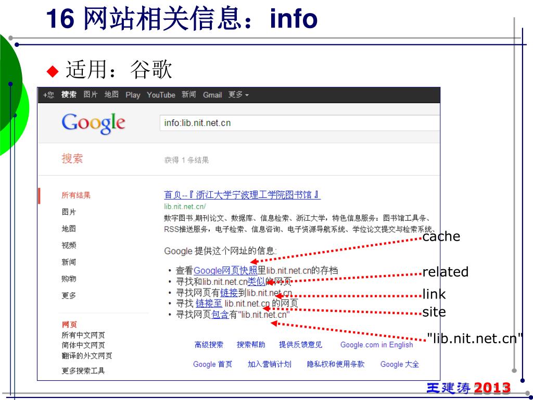Open 加入营销计划 footer link
This screenshot has width=533, height=400.
[x=270, y=364]
